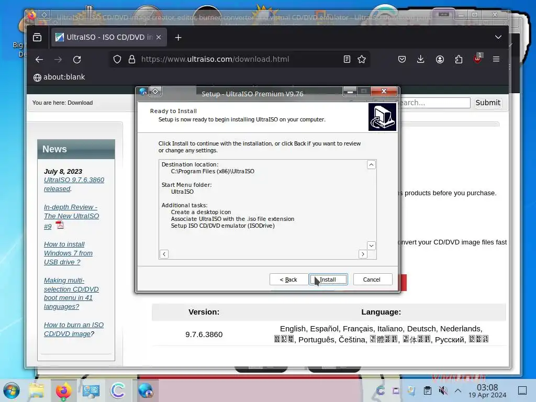Click the setup dialog title bar globe icon
The width and height of the screenshot is (536, 402).
click(x=143, y=91)
